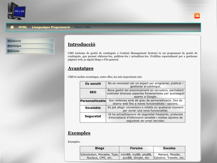Click the Mahara, Moodle cell
Screen dimensions: 217x163
[169, 156]
